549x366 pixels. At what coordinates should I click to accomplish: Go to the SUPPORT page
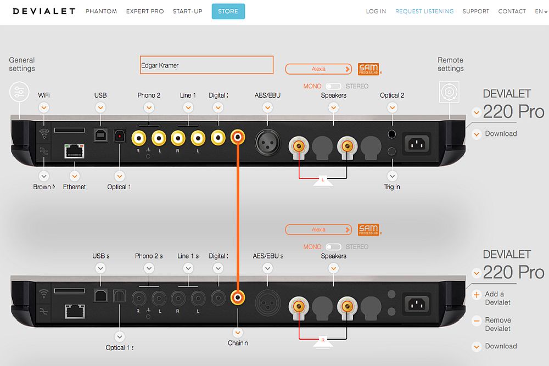(x=476, y=11)
